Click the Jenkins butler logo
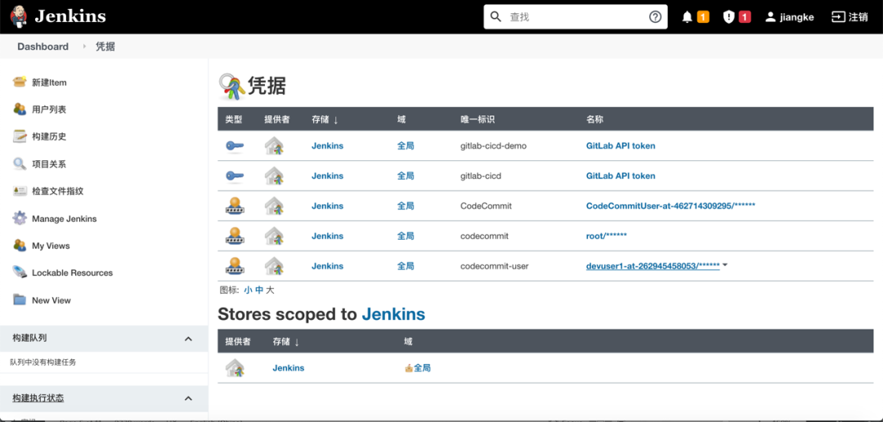The image size is (883, 422). 19,16
